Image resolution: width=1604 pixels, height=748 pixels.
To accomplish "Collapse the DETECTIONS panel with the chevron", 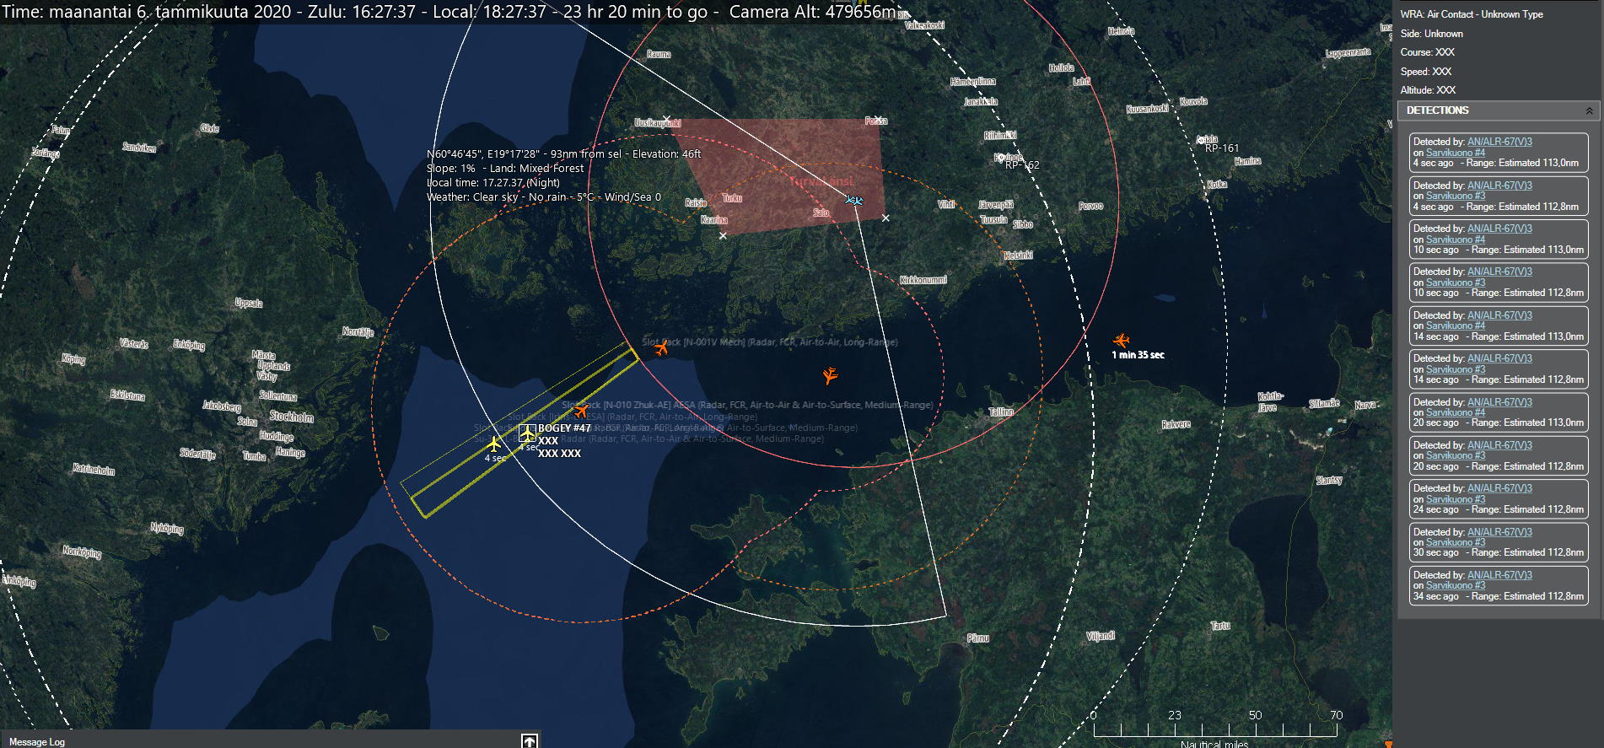I will 1589,110.
